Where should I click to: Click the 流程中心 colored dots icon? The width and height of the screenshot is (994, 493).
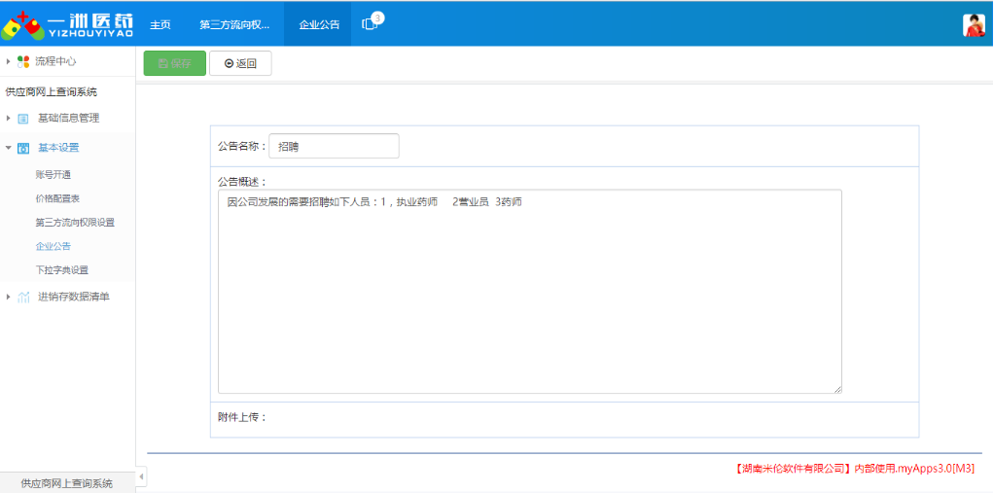pos(23,61)
